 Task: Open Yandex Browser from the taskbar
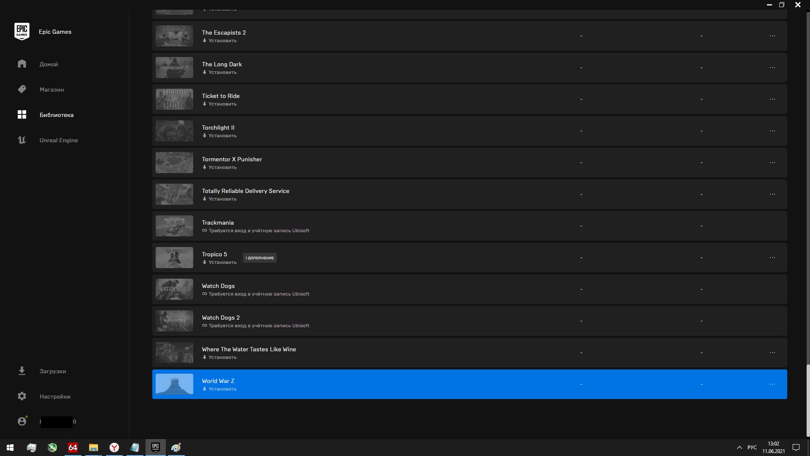114,448
